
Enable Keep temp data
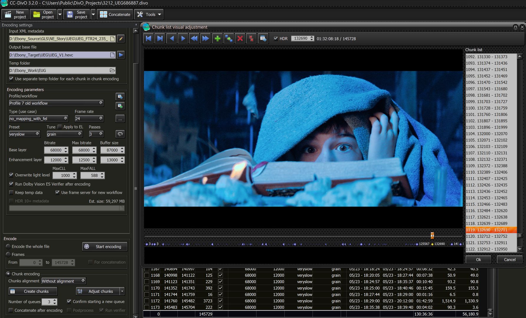[x=11, y=193]
